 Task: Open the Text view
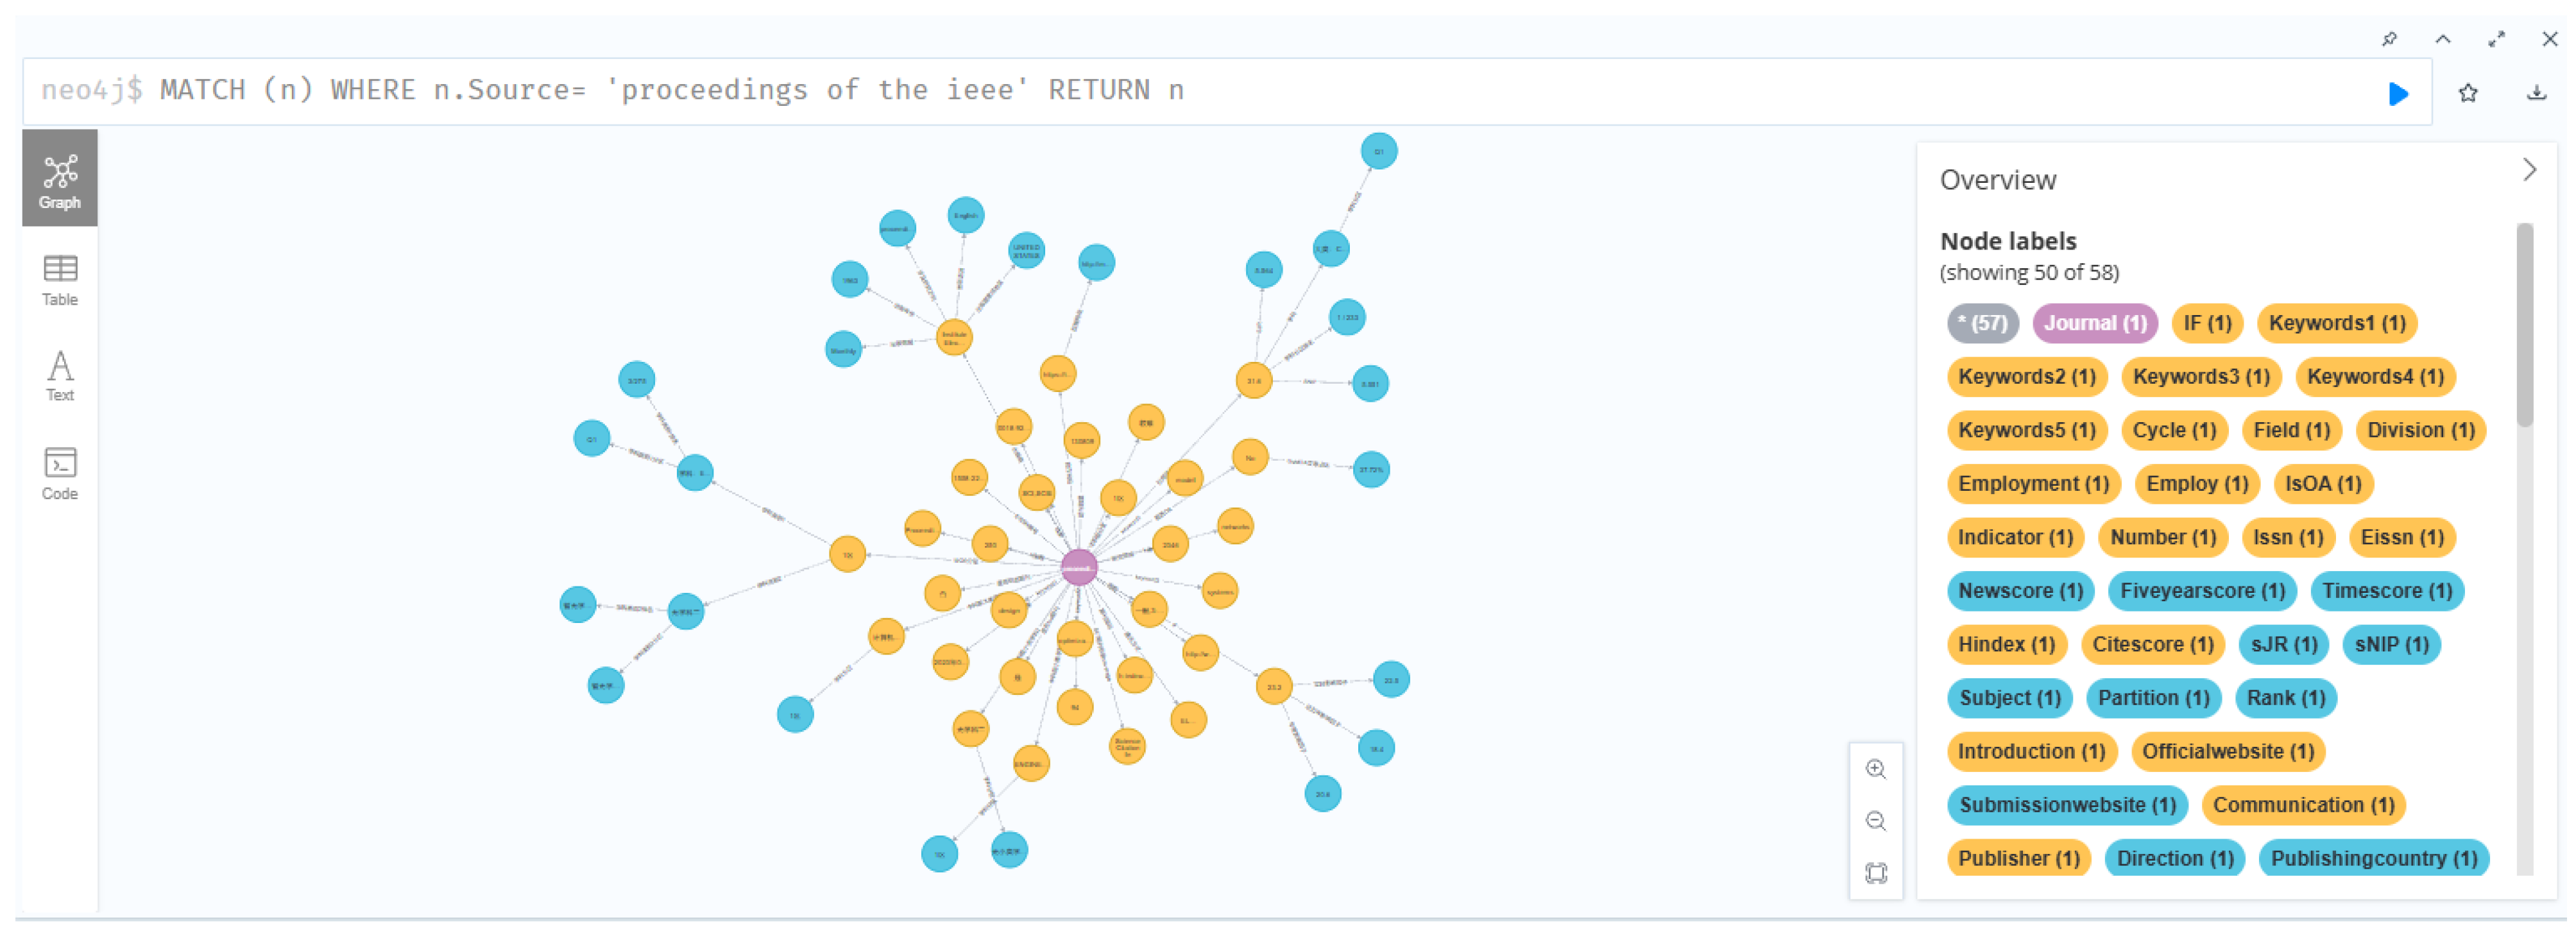pos(60,375)
